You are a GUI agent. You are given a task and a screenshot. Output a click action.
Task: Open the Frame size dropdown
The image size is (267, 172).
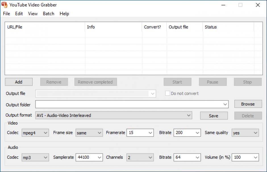tap(89, 133)
